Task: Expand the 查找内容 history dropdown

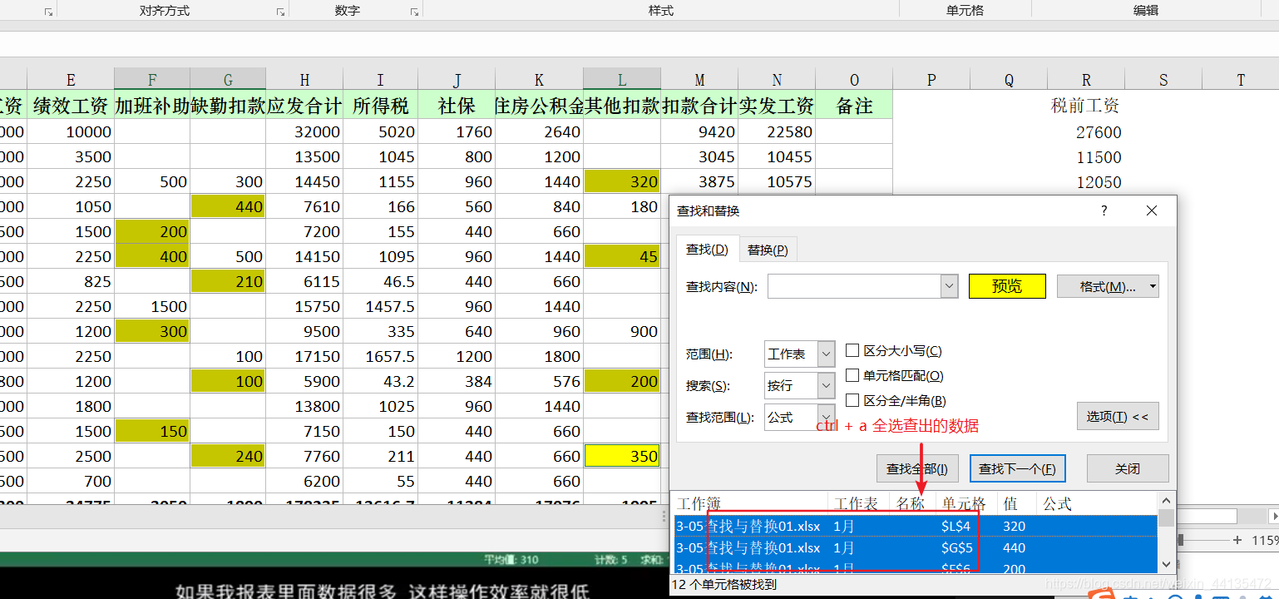Action: click(x=950, y=286)
